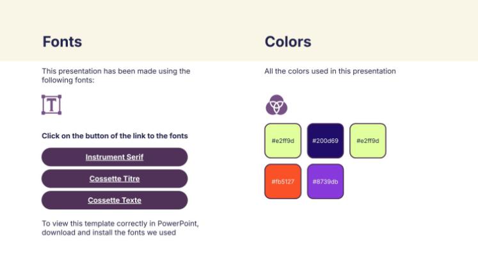Viewport: 478px width, 269px height.
Task: Choose the orange #fb5127 color swatch
Action: click(x=282, y=181)
